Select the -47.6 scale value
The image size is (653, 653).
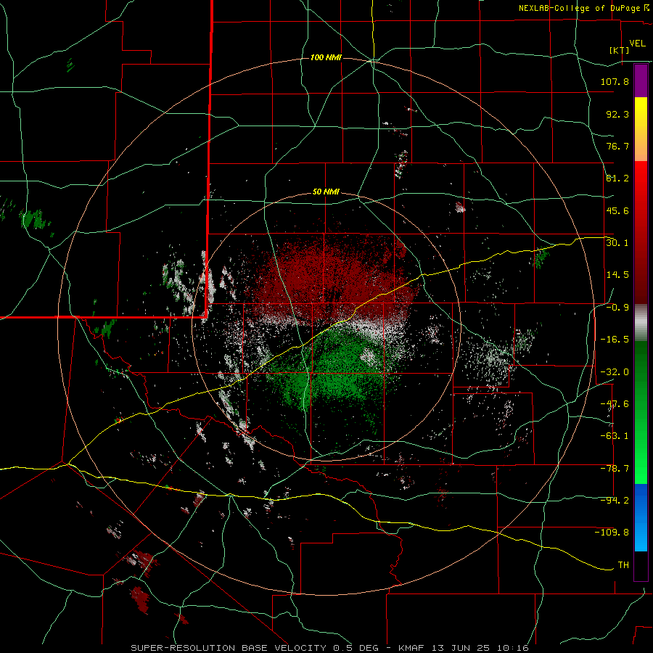click(615, 404)
